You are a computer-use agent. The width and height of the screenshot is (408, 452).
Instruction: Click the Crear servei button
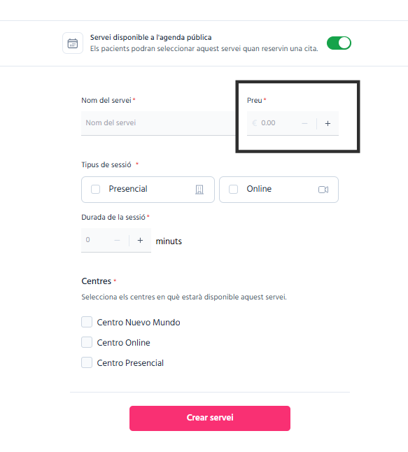tap(210, 418)
